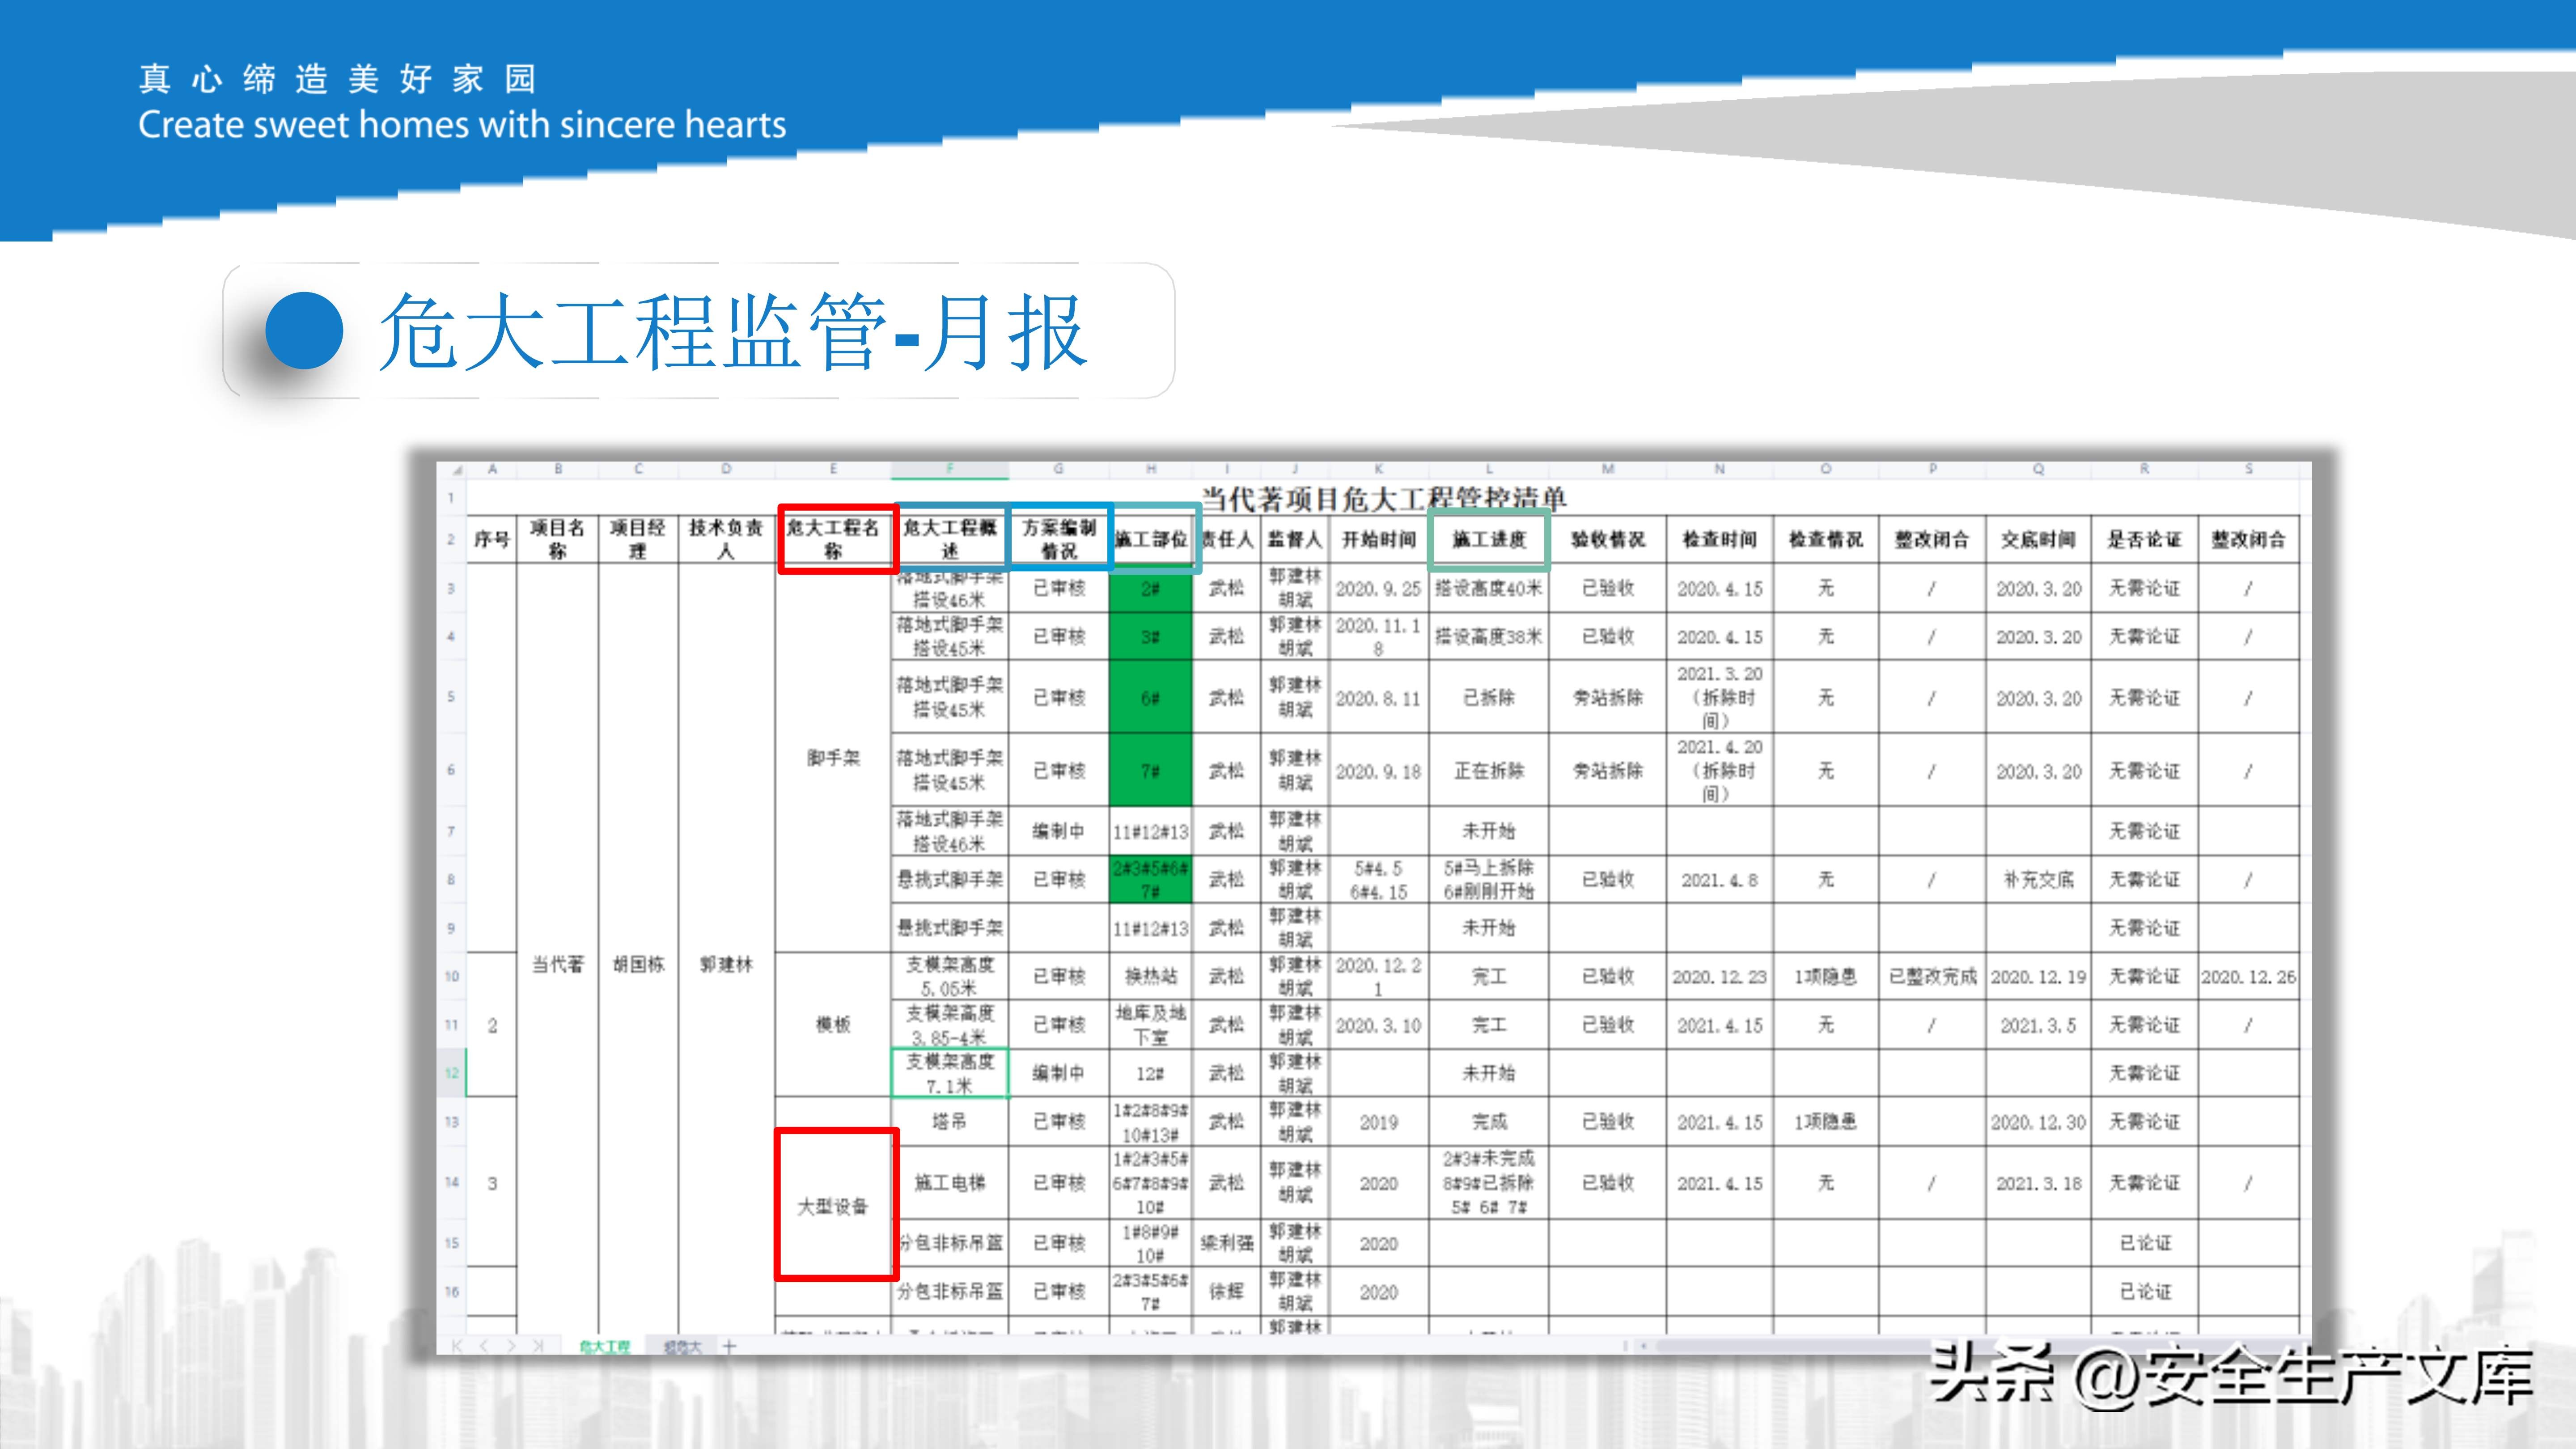The width and height of the screenshot is (2576, 1449).
Task: Click the previous sheet arrow
Action: [x=484, y=1346]
